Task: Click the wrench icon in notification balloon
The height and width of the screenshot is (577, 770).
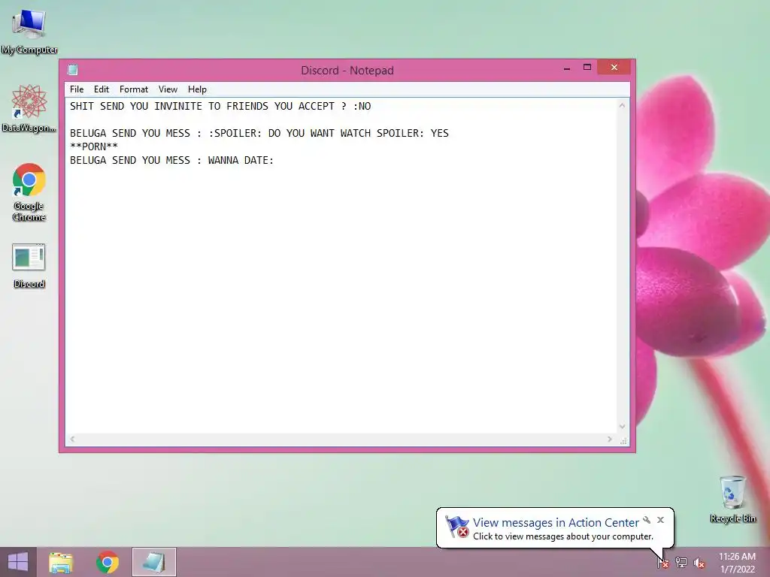Action: click(x=647, y=520)
